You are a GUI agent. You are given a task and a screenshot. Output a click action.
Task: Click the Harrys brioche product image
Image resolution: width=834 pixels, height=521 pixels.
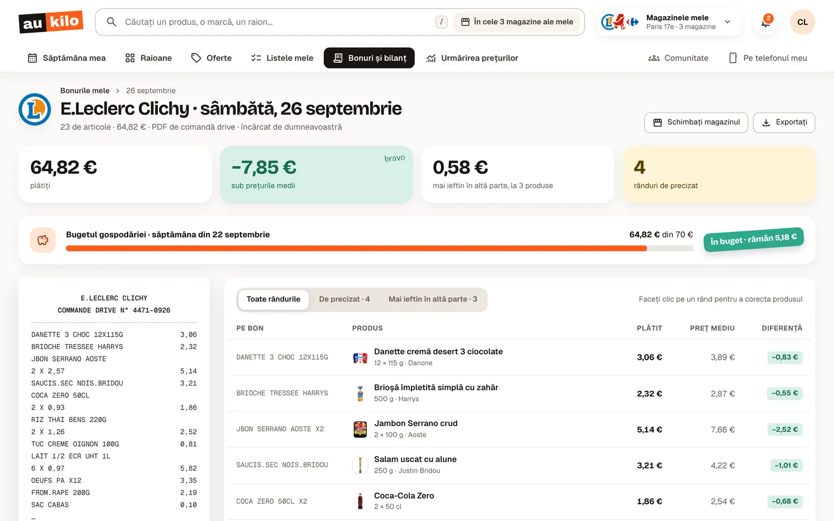click(360, 393)
